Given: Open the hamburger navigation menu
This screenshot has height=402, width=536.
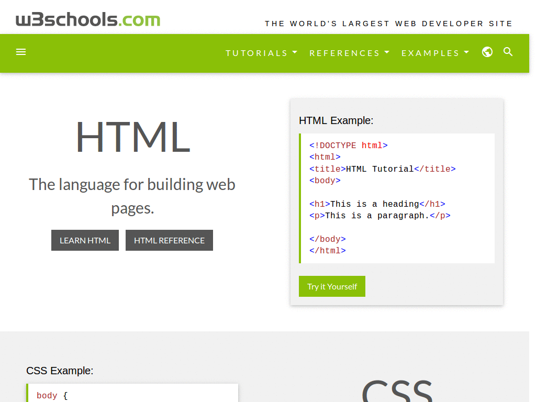Looking at the screenshot, I should tap(21, 51).
